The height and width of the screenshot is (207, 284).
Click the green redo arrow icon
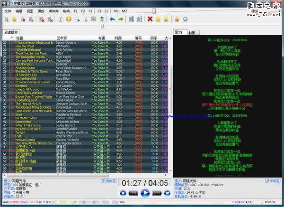coord(121,19)
